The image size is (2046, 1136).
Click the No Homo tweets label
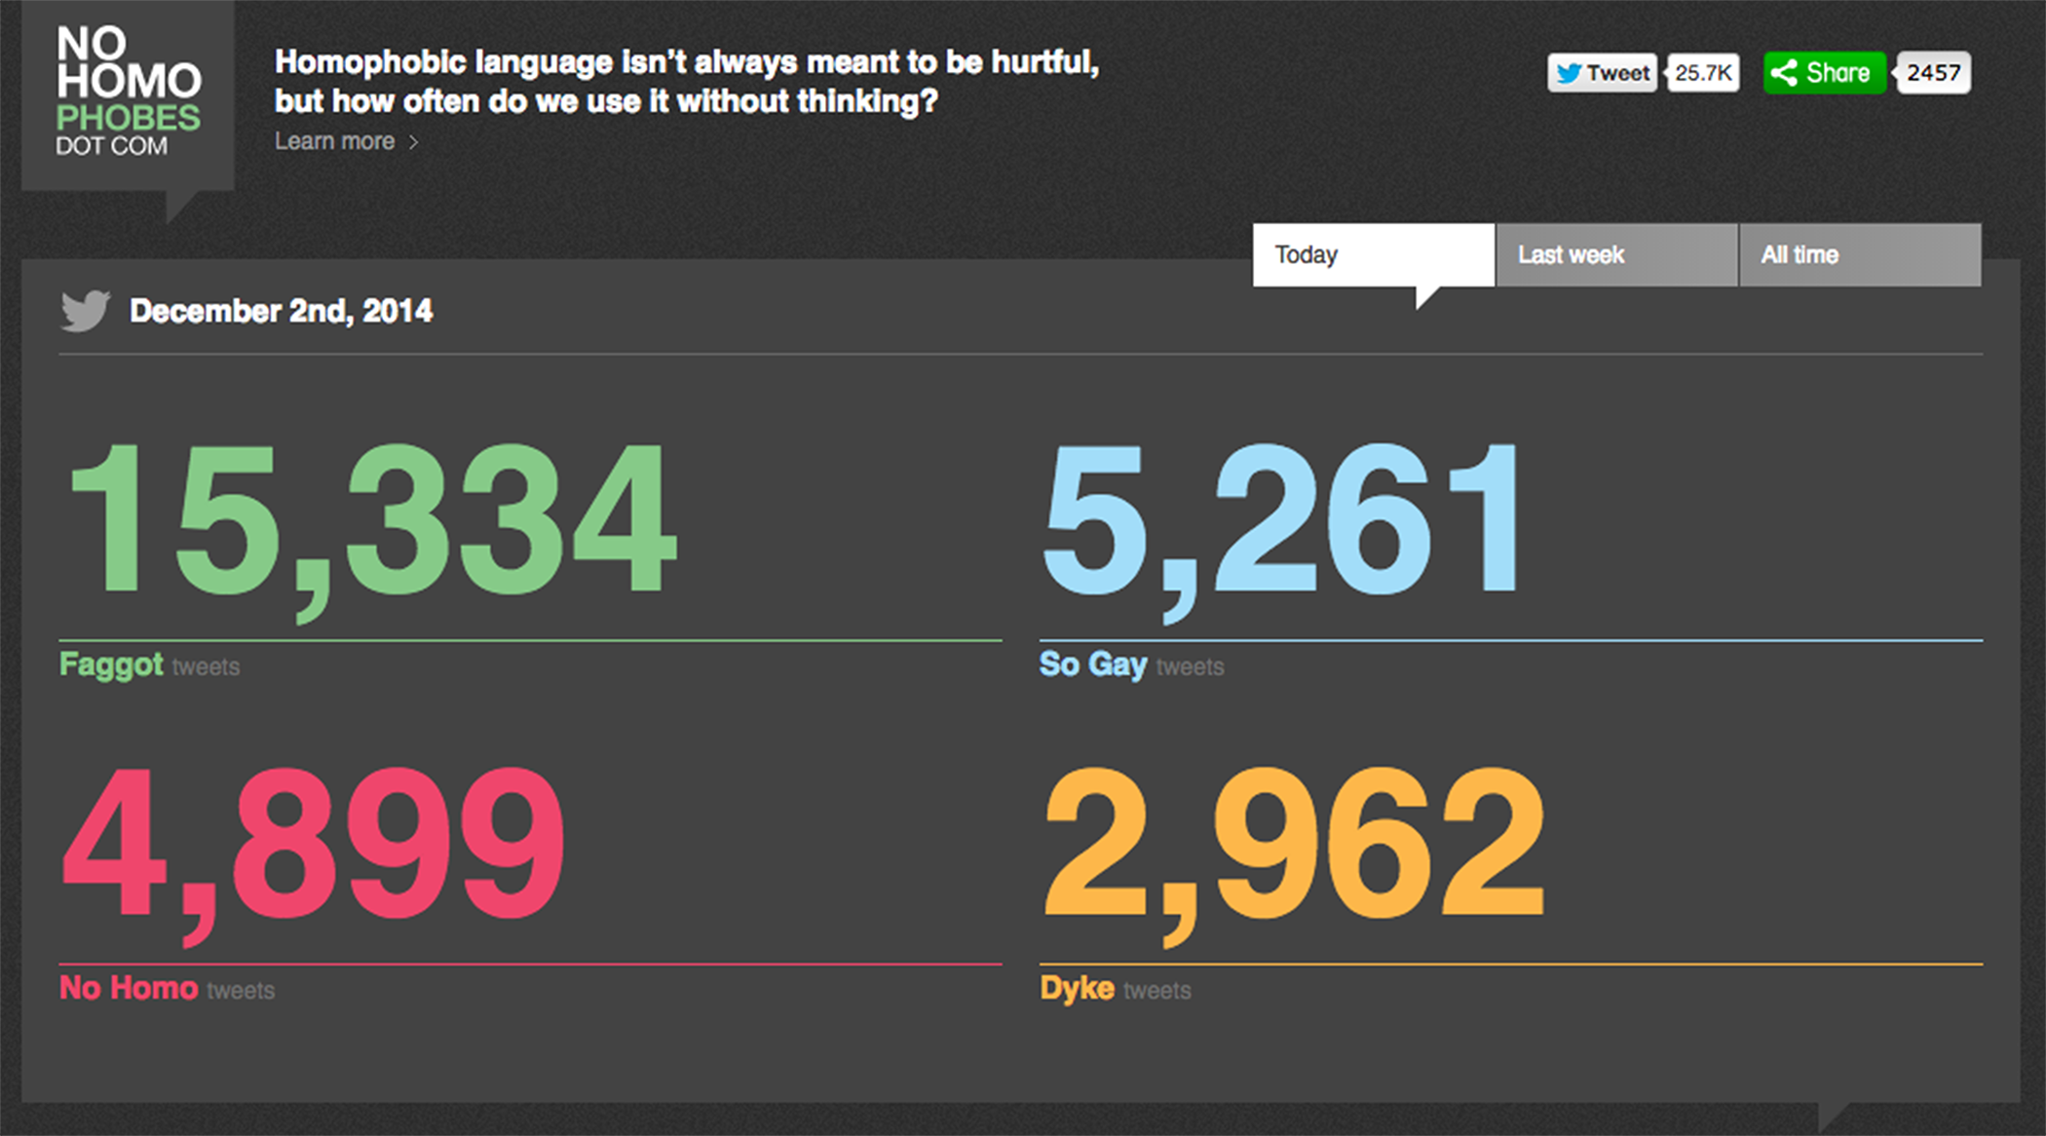point(167,989)
